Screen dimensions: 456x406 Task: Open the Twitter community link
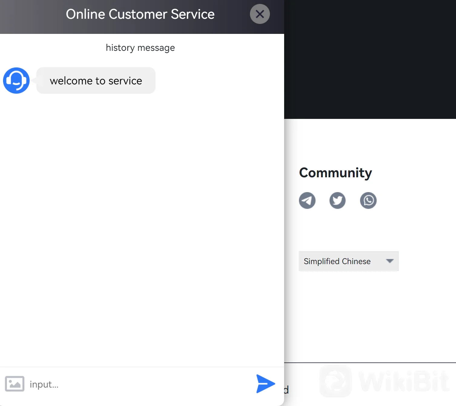337,200
